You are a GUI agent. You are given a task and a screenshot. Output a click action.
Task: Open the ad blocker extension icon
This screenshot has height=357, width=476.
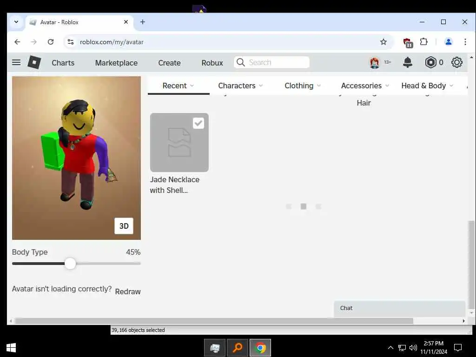[x=407, y=42]
